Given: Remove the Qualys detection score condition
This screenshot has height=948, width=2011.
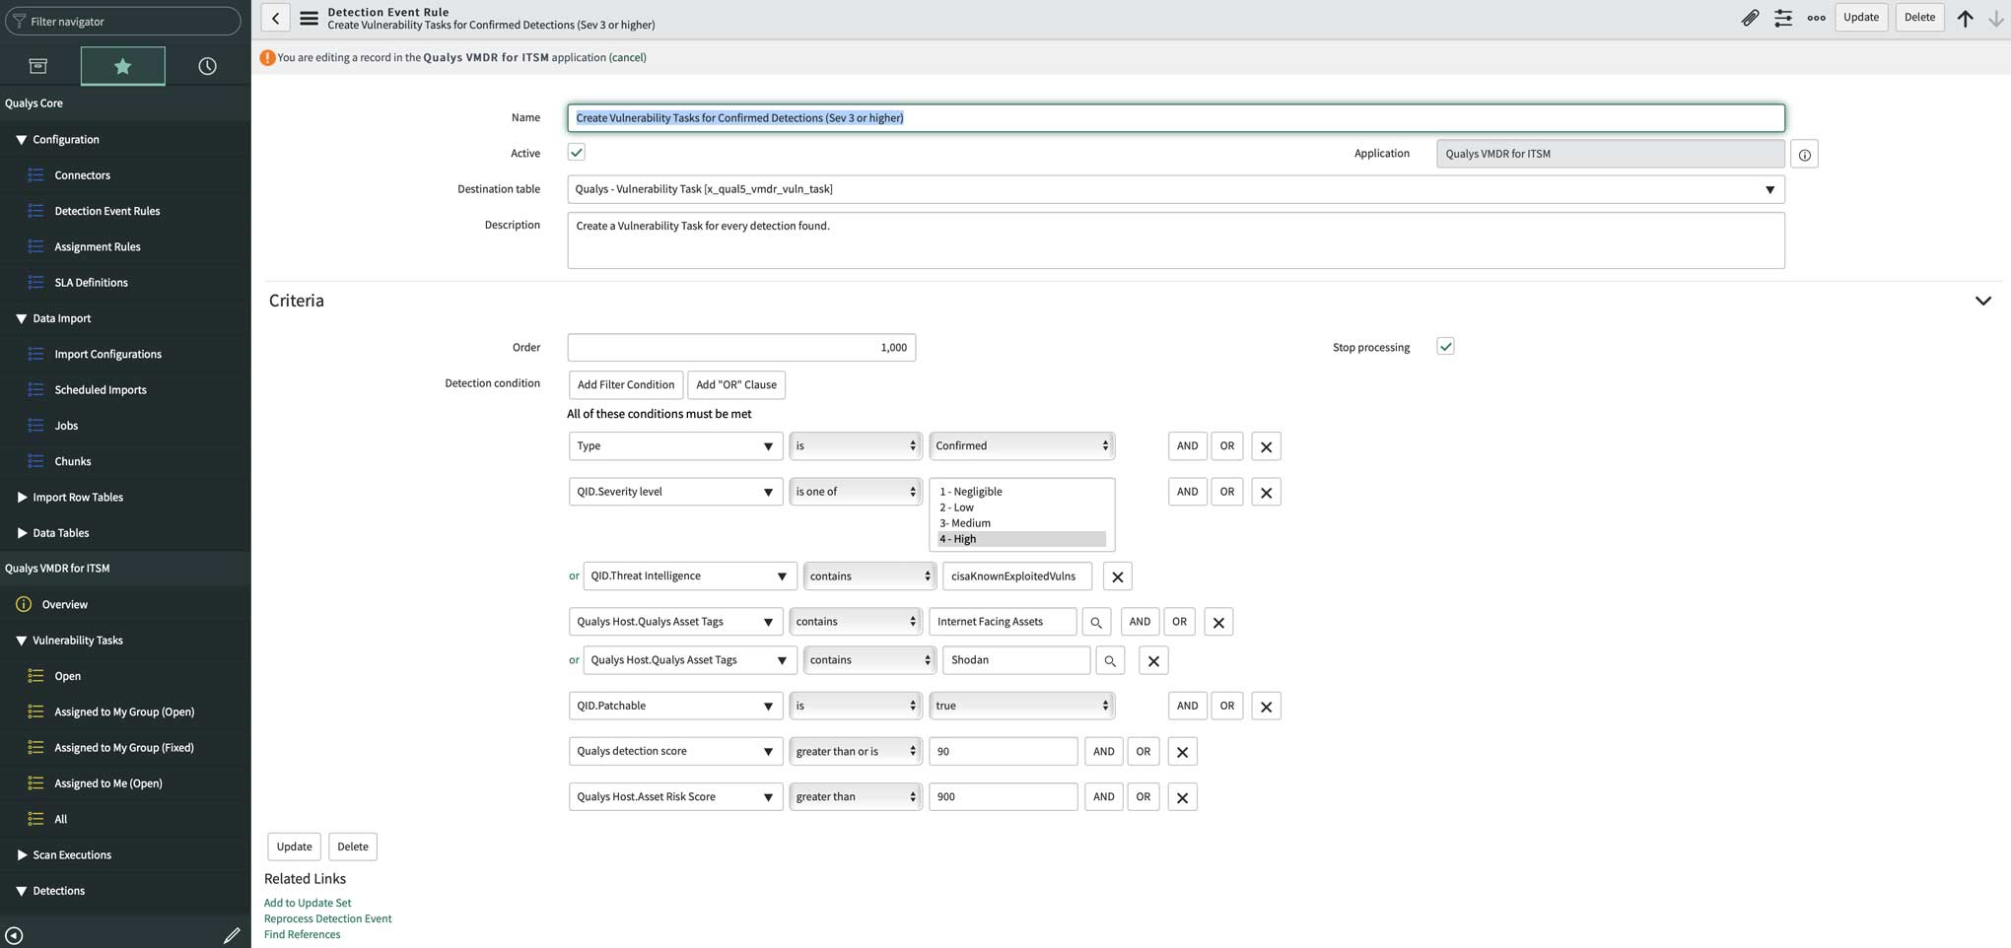Looking at the screenshot, I should pos(1182,752).
